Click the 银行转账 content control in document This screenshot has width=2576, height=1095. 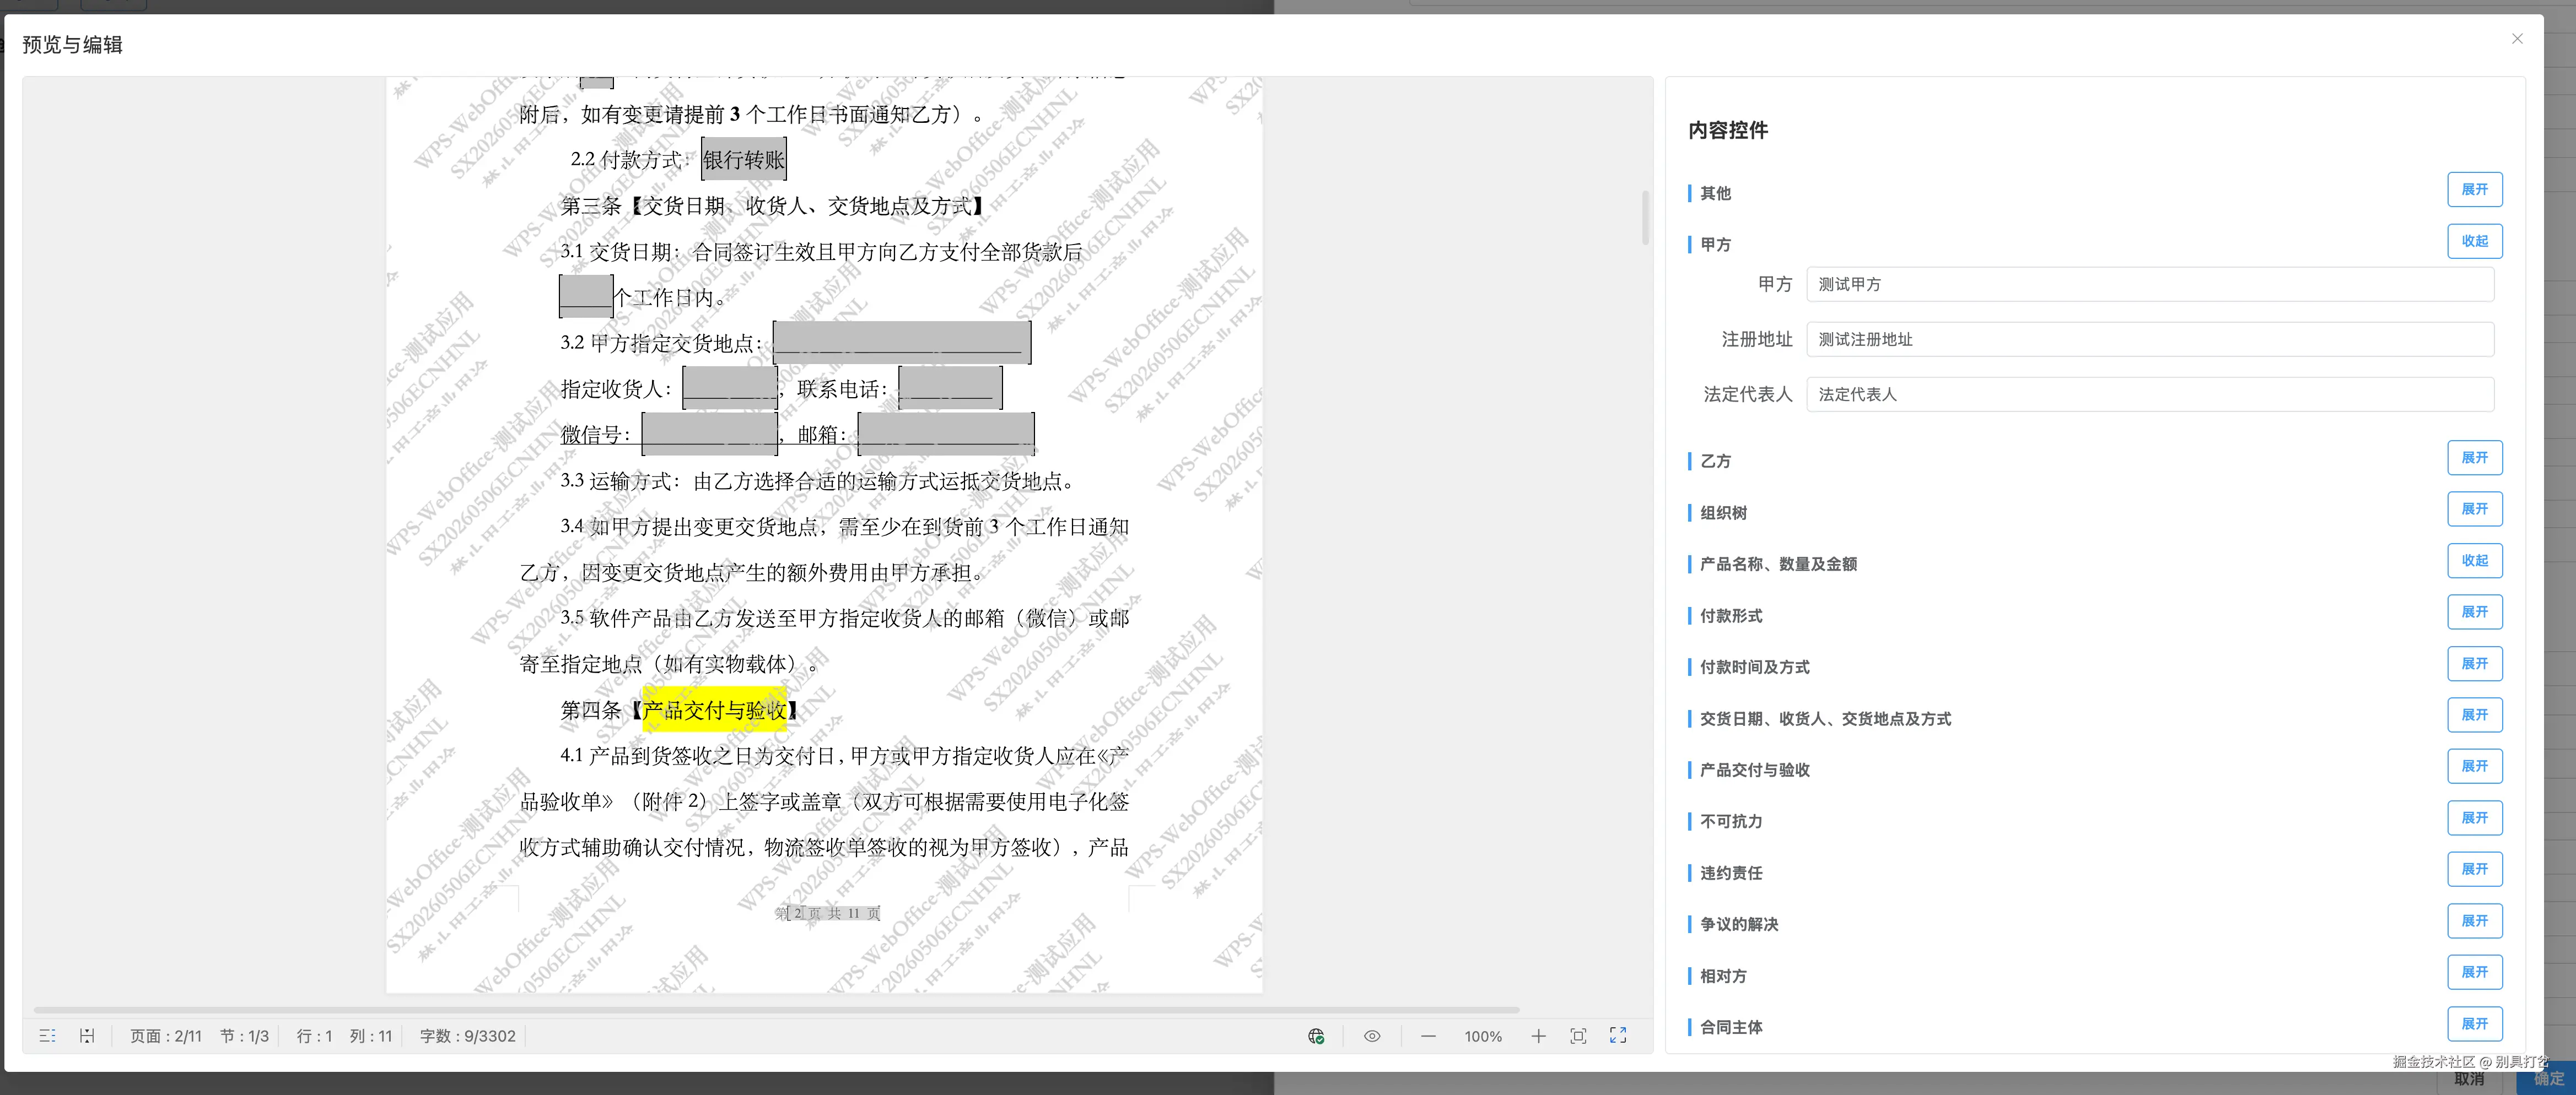click(x=744, y=159)
